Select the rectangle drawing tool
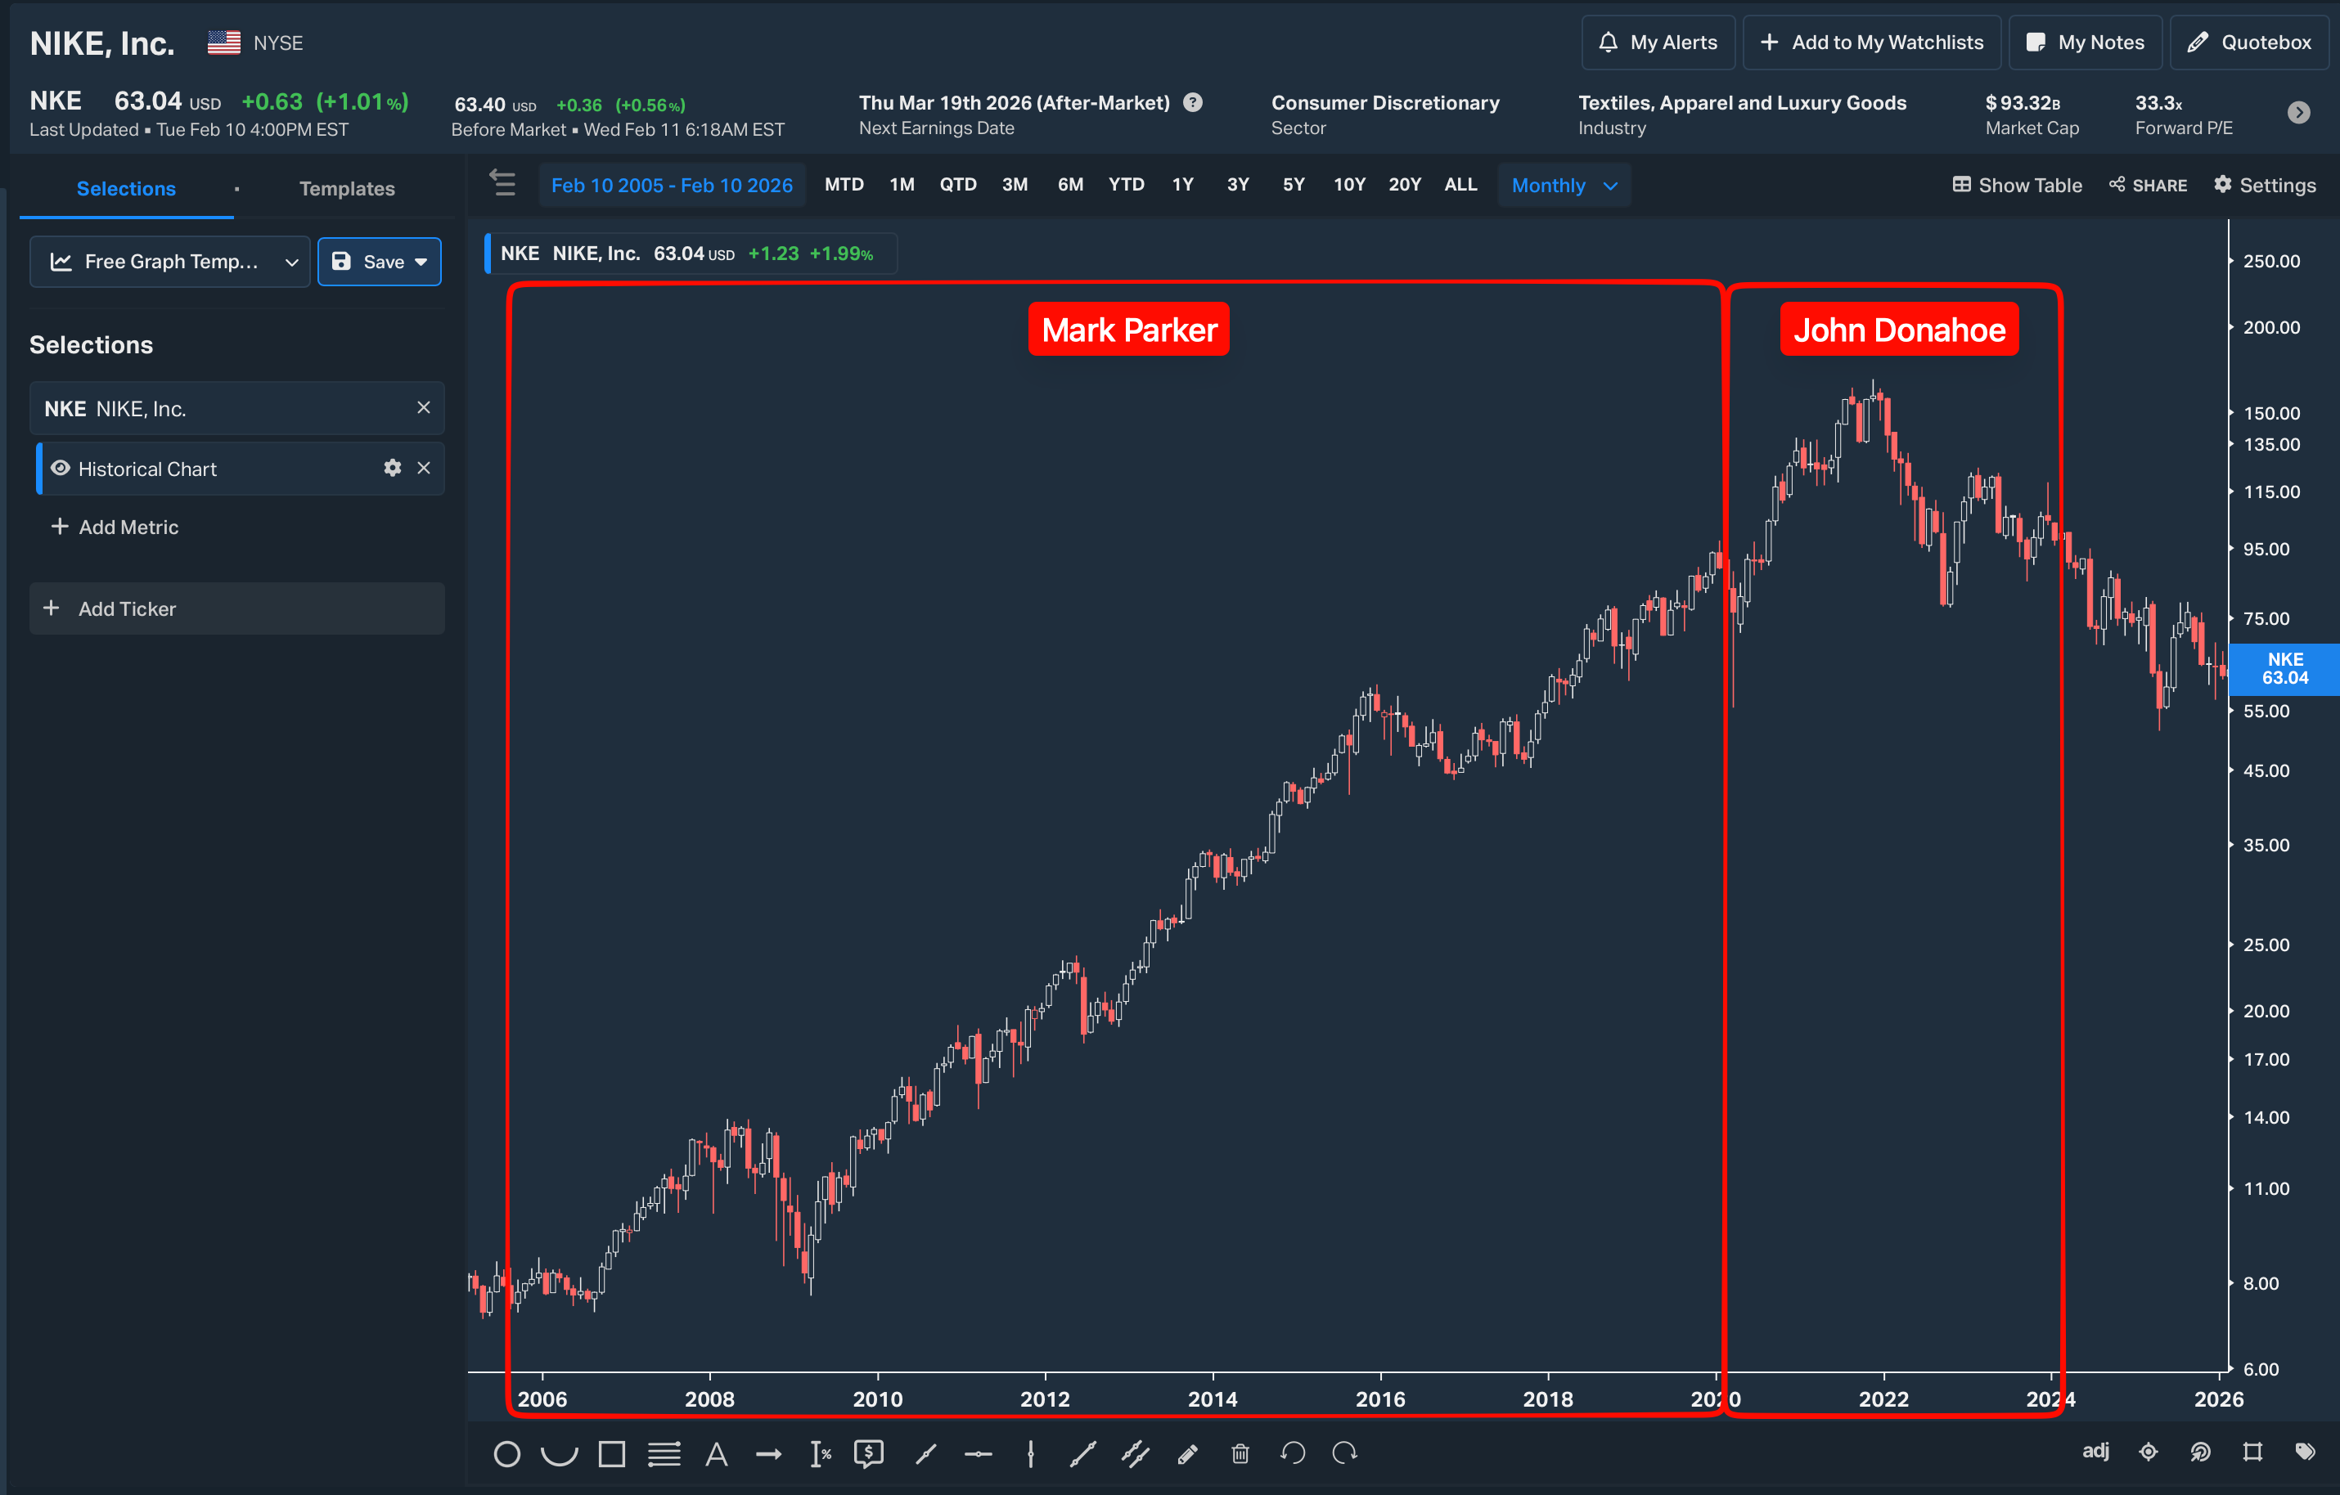 coord(611,1453)
